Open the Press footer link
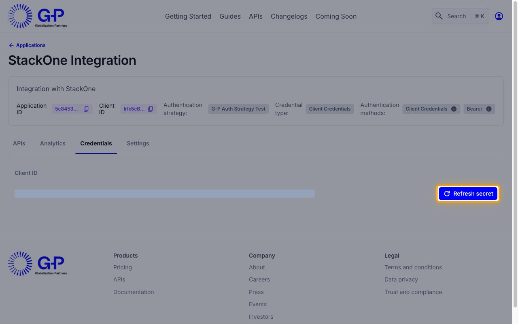518x324 pixels. click(256, 292)
